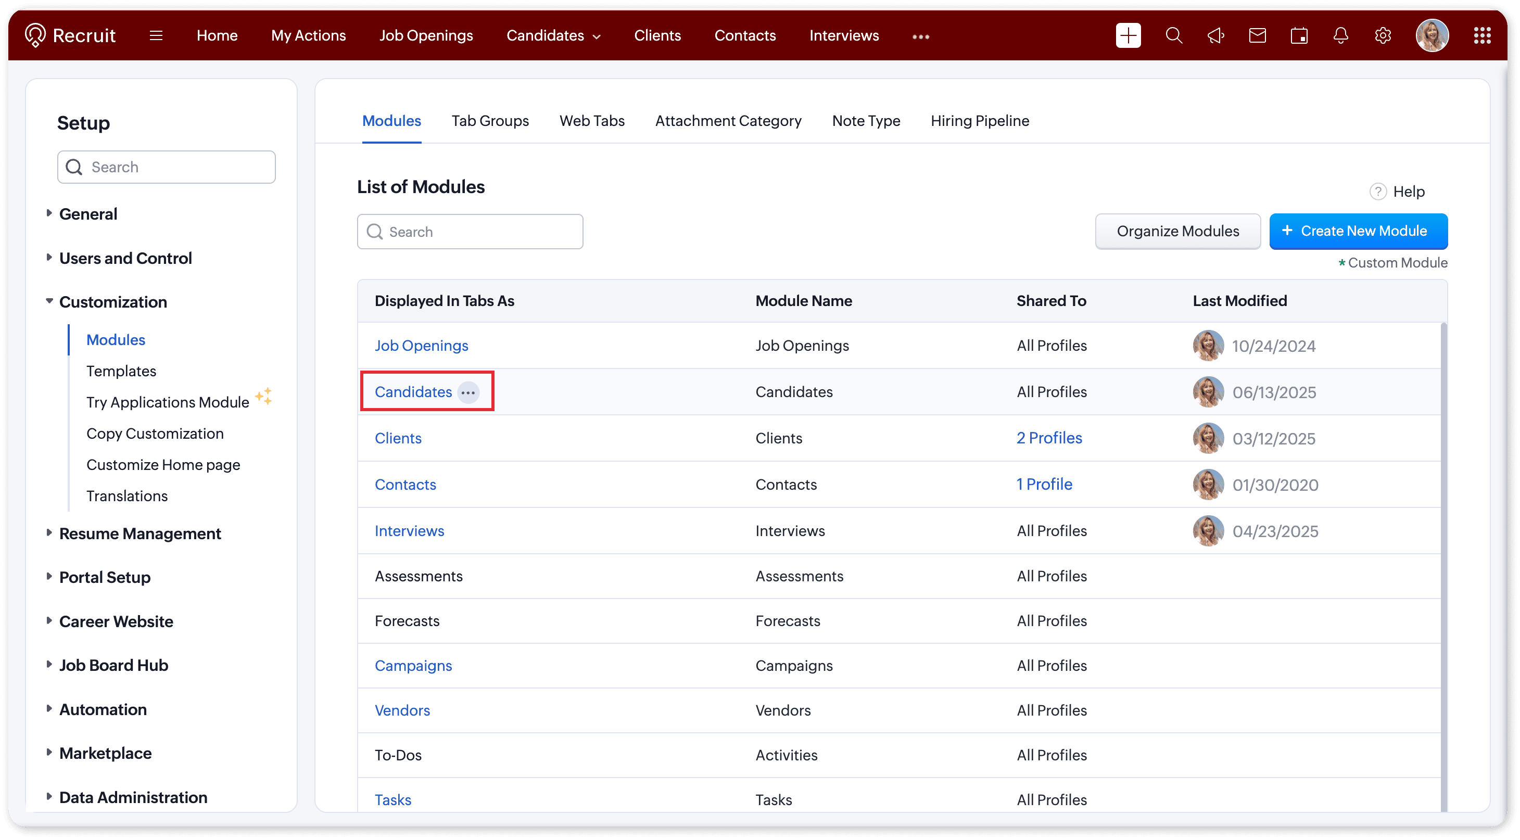Open the 2 Profiles link for Clients

(1048, 438)
